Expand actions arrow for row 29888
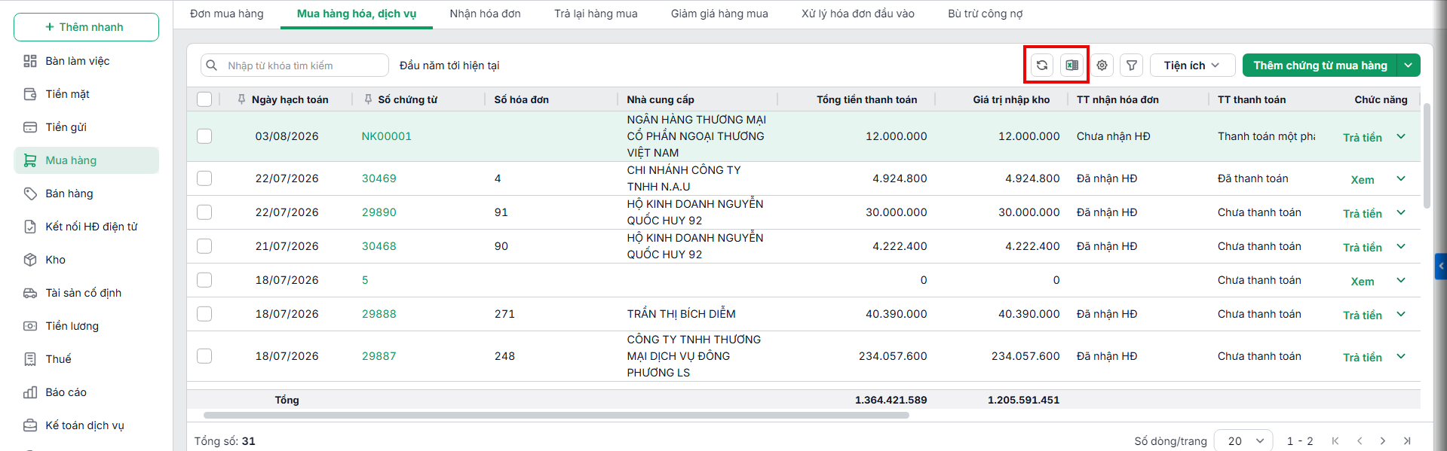Image resolution: width=1447 pixels, height=451 pixels. [1401, 314]
